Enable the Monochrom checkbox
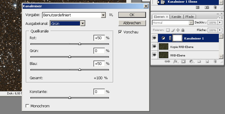This screenshot has height=114, width=225. tap(27, 106)
